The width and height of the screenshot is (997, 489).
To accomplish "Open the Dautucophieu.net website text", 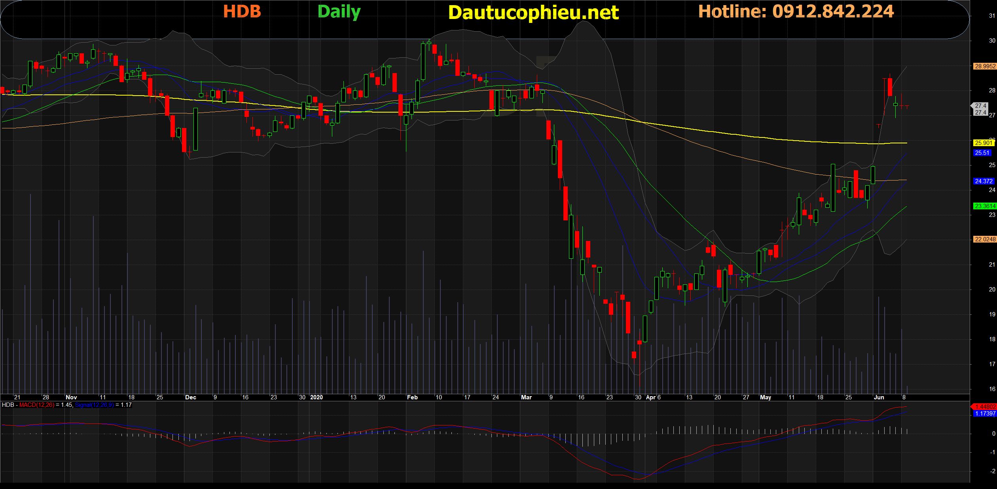I will [533, 13].
